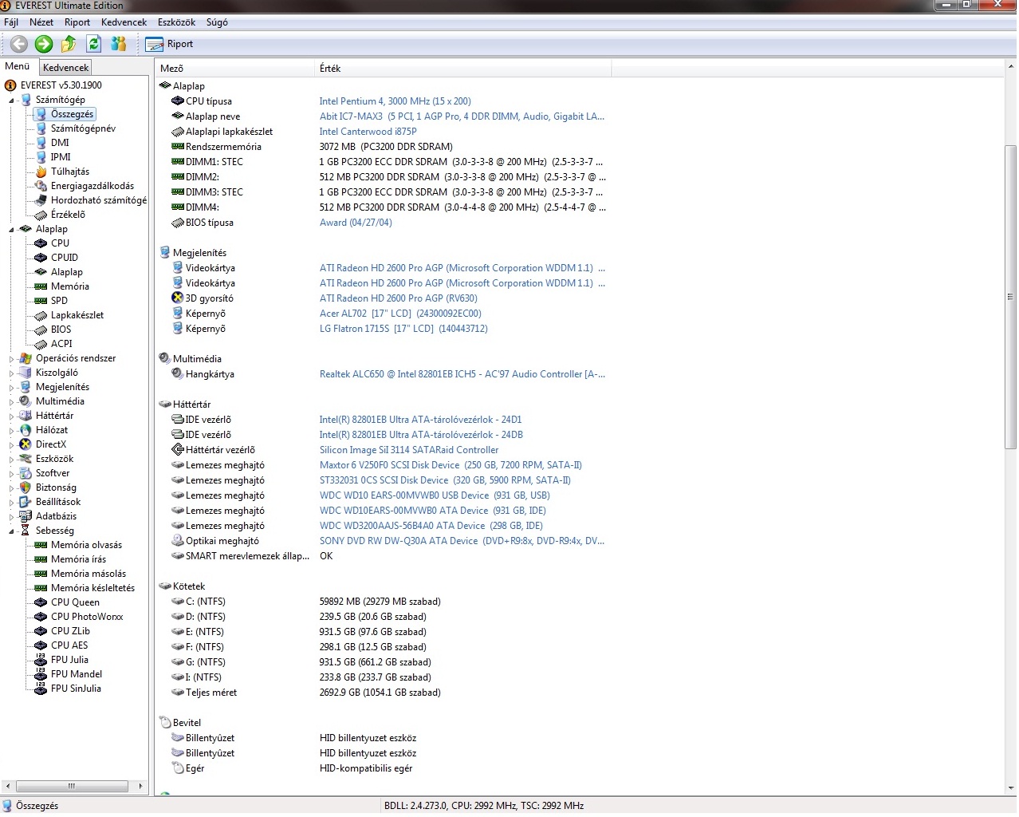The height and width of the screenshot is (817, 1019).
Task: Select the Lapkakészlet tree item
Action: coord(77,315)
